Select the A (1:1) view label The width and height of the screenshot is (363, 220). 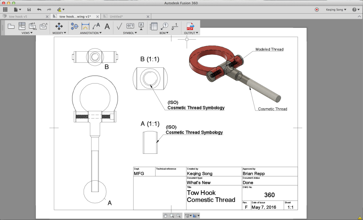tap(150, 124)
